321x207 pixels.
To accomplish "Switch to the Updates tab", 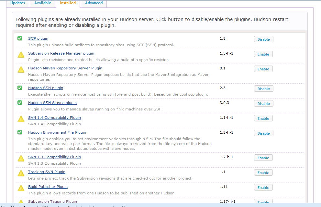I will [17, 3].
